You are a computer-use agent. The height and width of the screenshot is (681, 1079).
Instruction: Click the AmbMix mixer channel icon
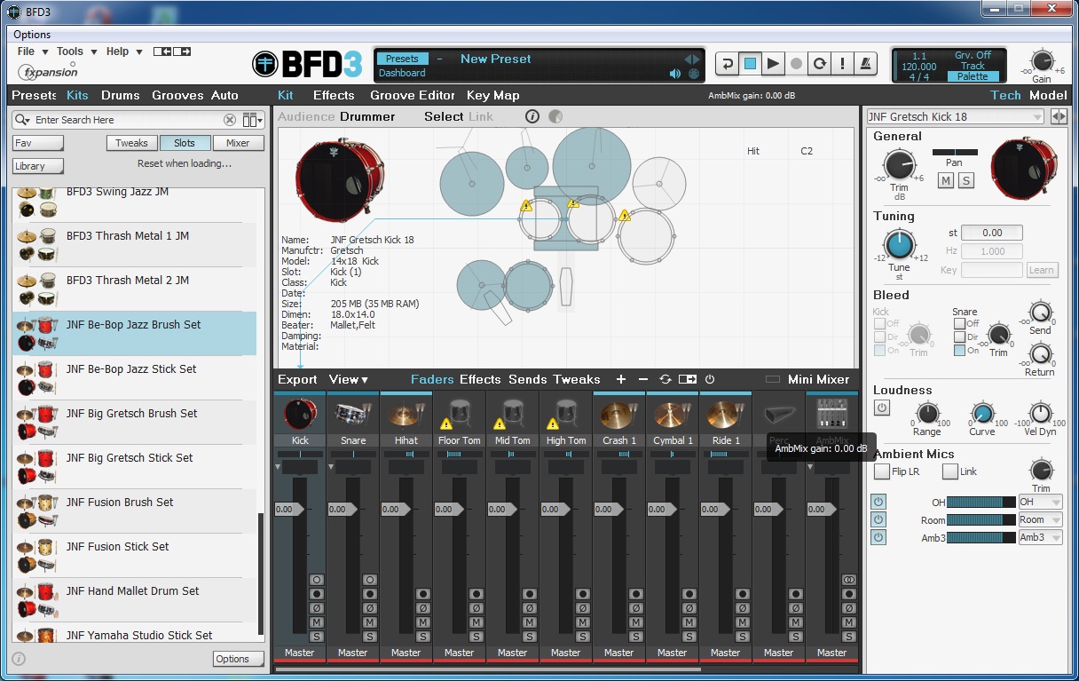[831, 414]
